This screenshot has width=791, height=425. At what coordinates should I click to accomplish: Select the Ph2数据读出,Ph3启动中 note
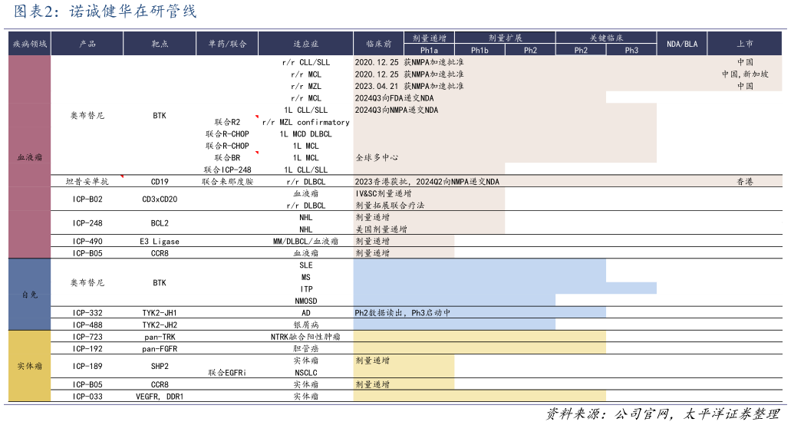[403, 312]
